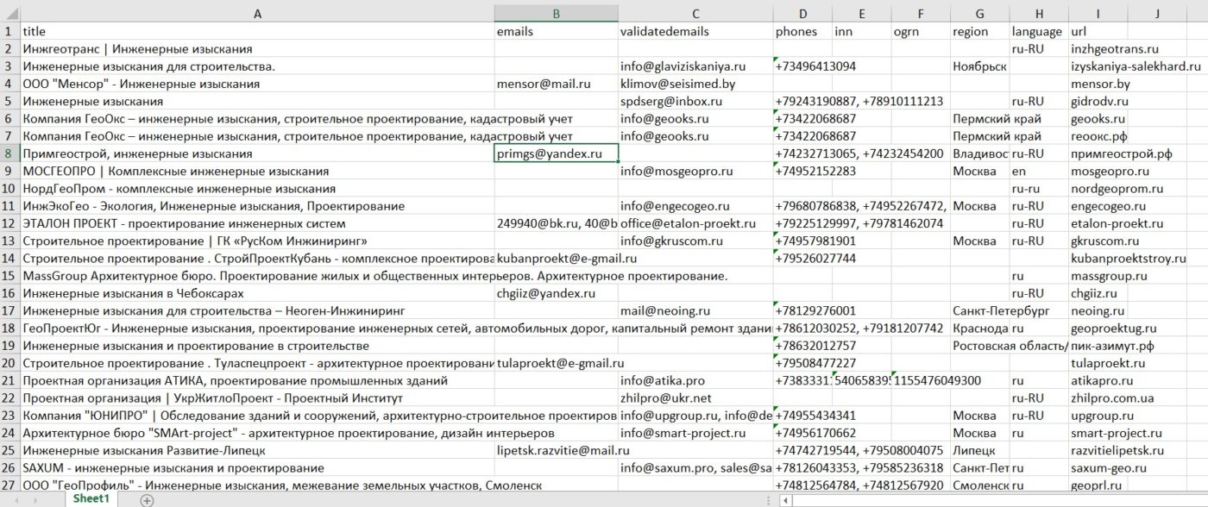Select row 8 by its row number
Image resolution: width=1208 pixels, height=507 pixels.
(7, 153)
